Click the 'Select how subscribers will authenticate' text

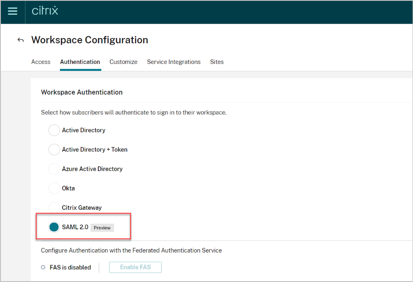134,113
